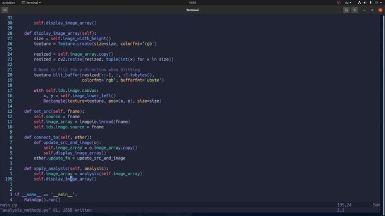This screenshot has width=385, height=216.
Task: Click 'def apply_analysis(self, analysis):' line
Action: coord(66,169)
